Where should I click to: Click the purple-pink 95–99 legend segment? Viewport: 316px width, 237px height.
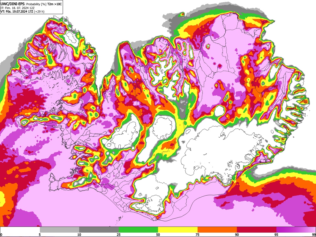(x=296, y=230)
